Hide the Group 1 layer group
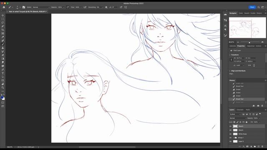The width and height of the screenshot is (267, 150). (x=230, y=138)
